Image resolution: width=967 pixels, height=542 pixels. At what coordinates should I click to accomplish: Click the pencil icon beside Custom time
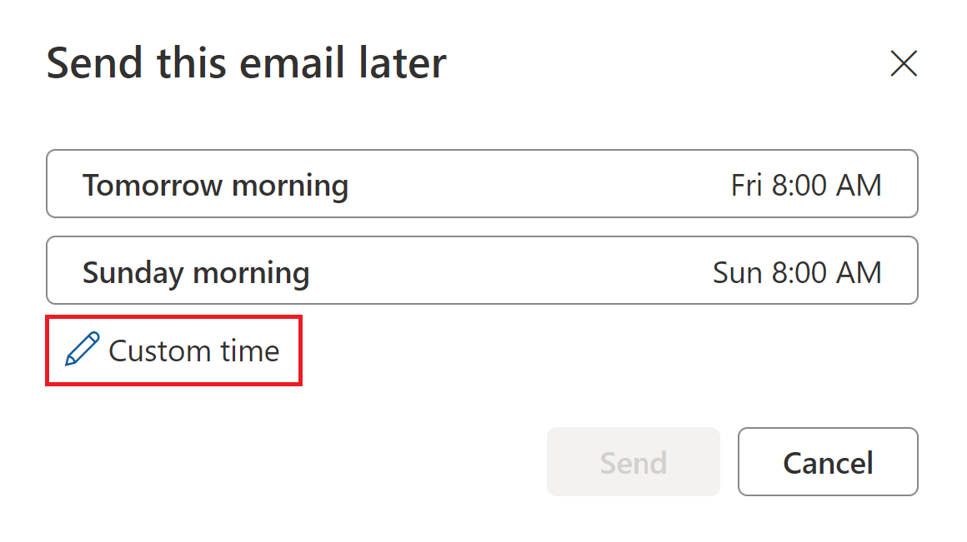coord(82,349)
